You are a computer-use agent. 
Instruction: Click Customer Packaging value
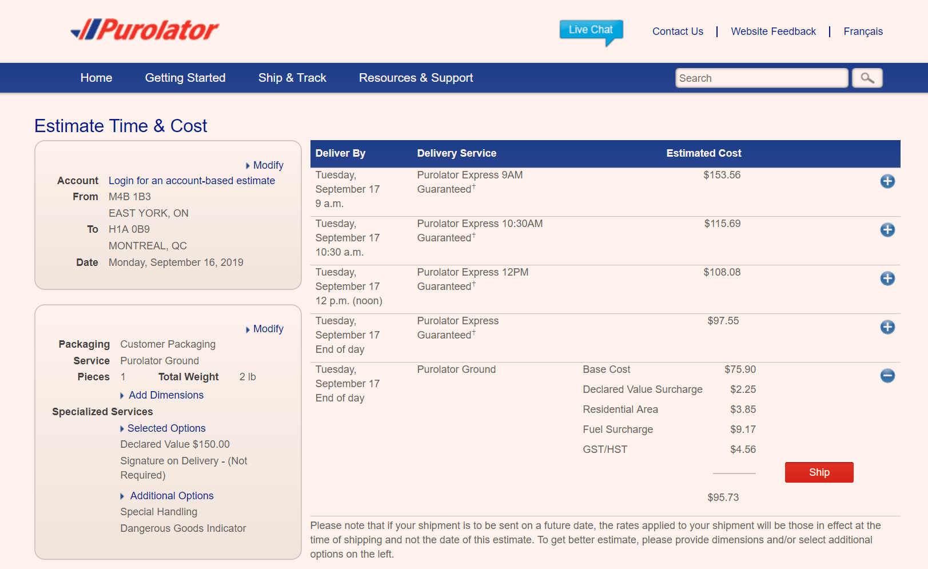click(168, 344)
